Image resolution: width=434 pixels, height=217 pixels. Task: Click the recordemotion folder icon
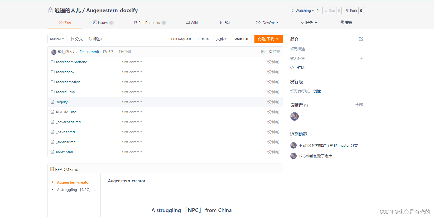53,82
